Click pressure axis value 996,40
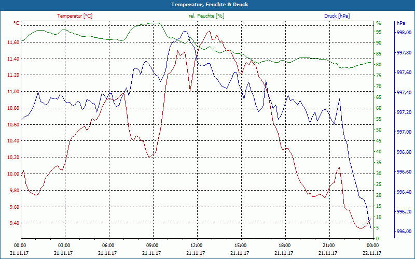Viewport: 415px width, 259px height. (x=404, y=192)
